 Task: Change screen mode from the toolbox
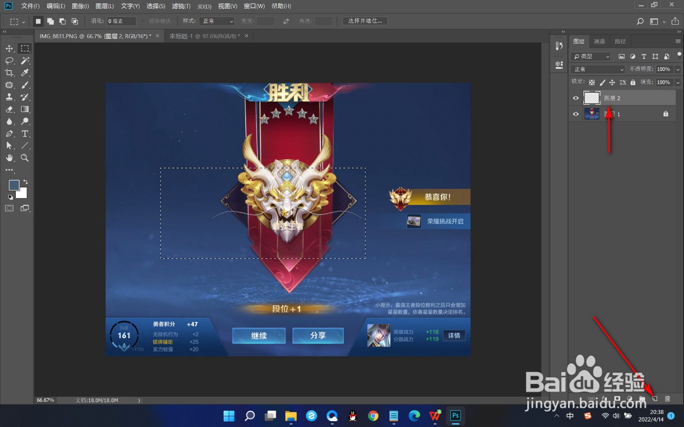click(x=25, y=208)
